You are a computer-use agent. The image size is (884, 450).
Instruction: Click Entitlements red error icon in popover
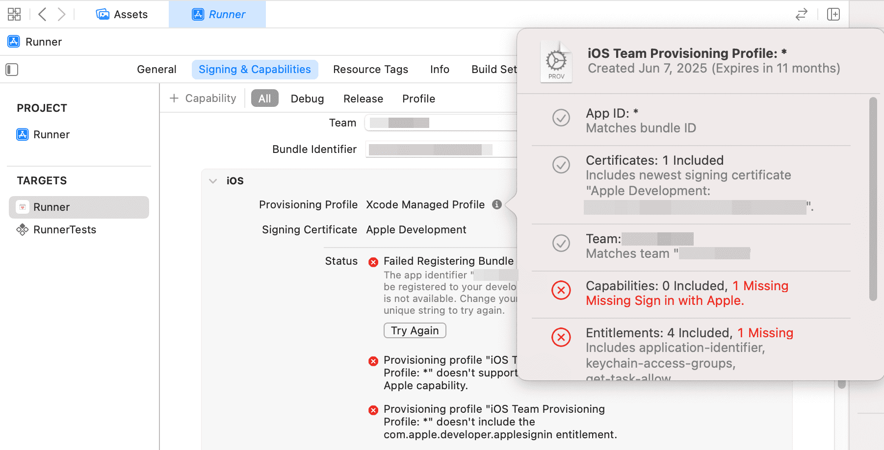[x=561, y=337]
